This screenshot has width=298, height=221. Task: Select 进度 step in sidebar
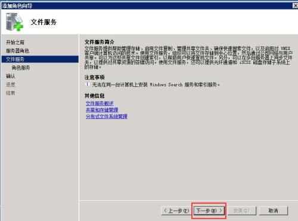coord(11,85)
